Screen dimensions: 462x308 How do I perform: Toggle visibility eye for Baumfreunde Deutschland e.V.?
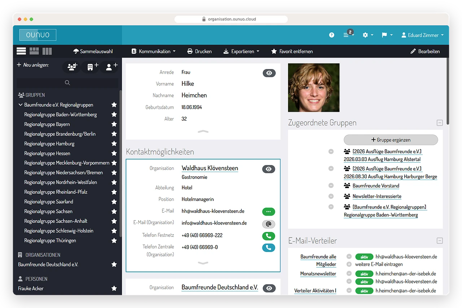(x=269, y=288)
